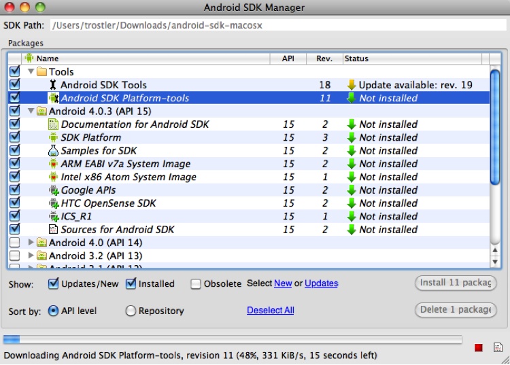
Task: Click the SDK Path field
Action: point(278,25)
